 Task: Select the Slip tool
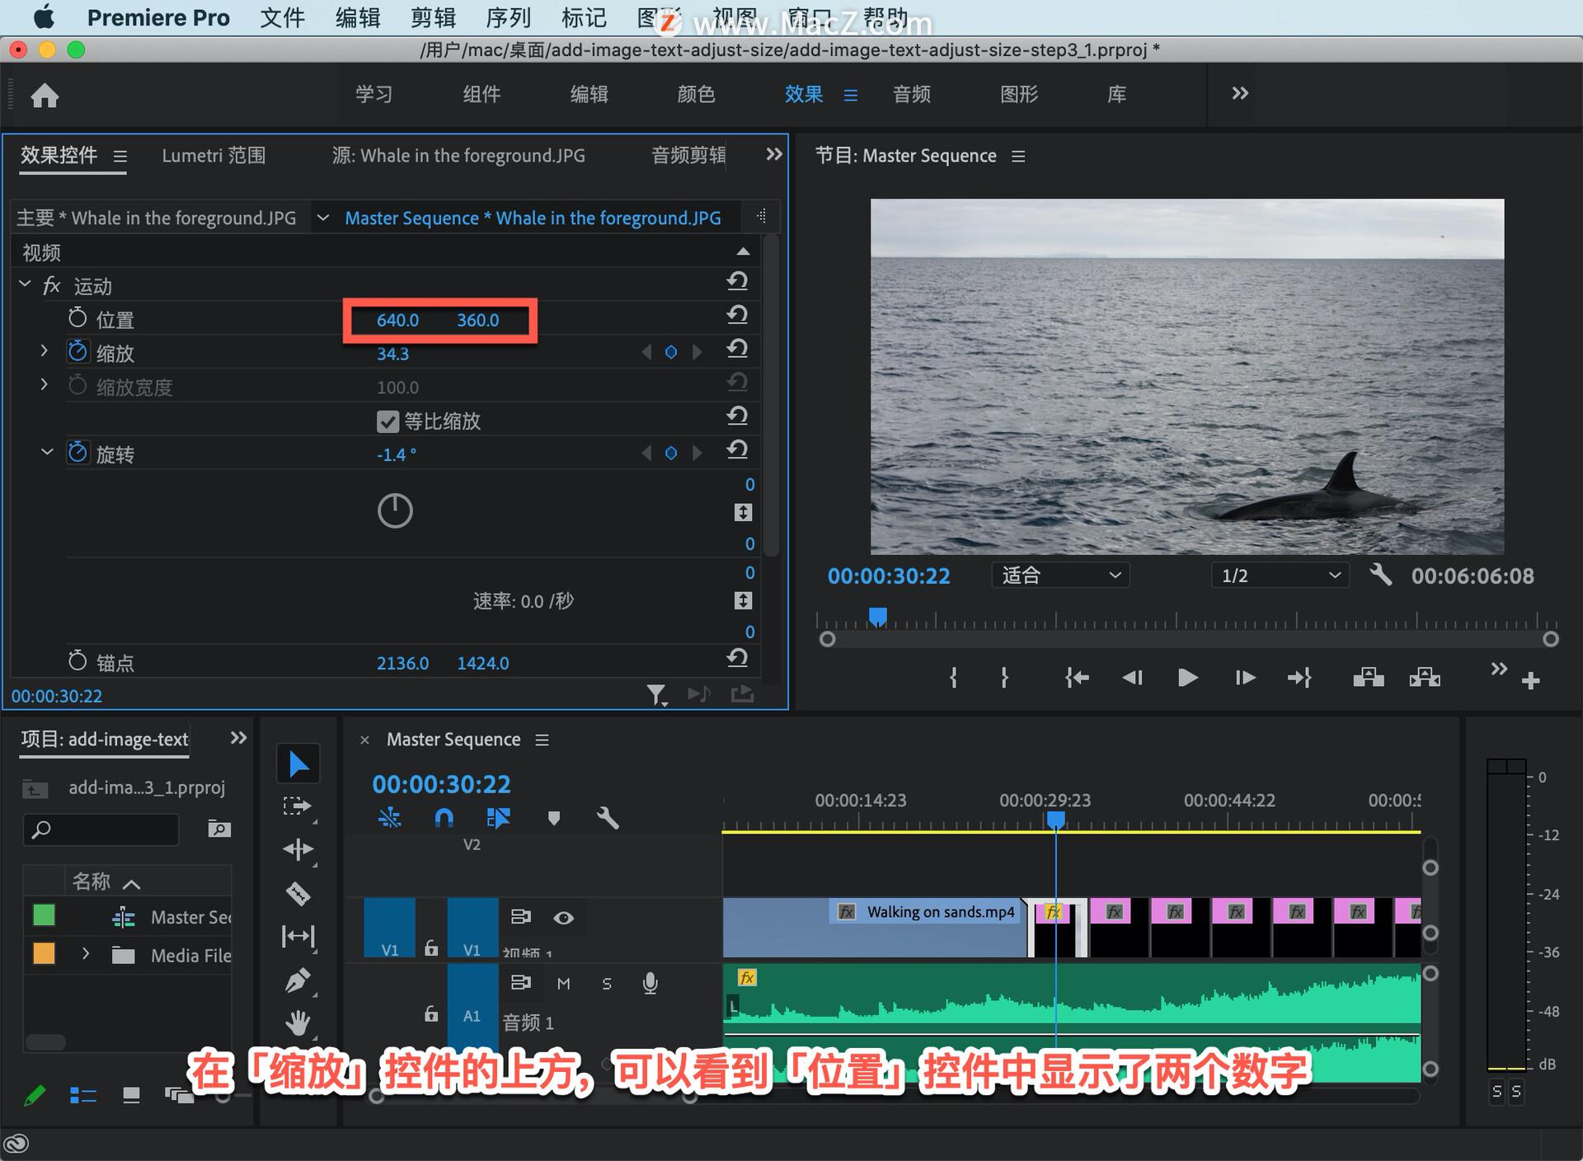tap(298, 936)
